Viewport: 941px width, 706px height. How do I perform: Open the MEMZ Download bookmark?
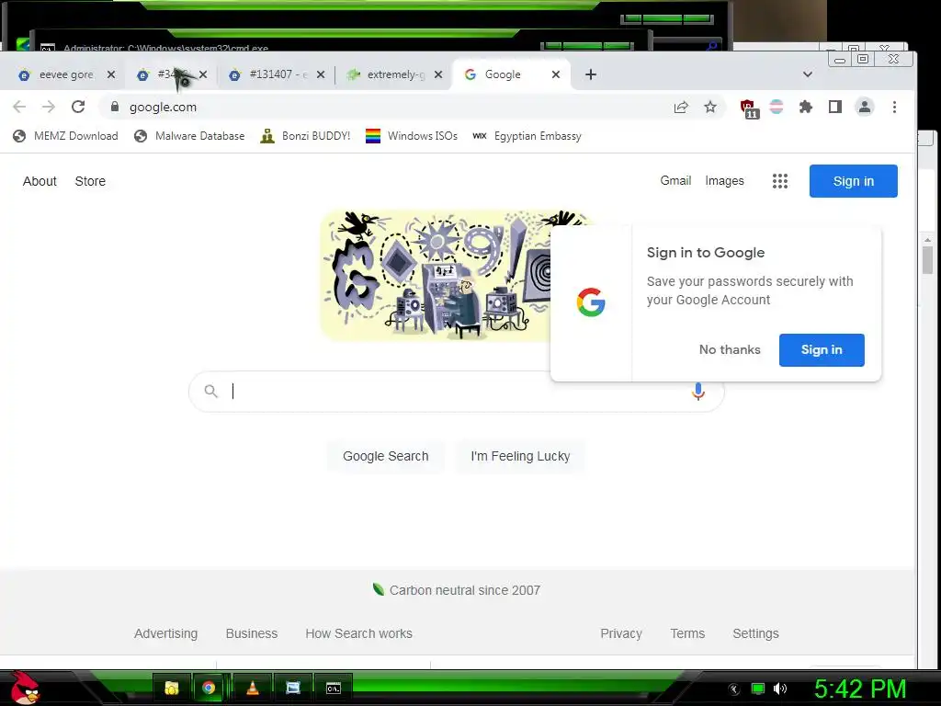(65, 136)
